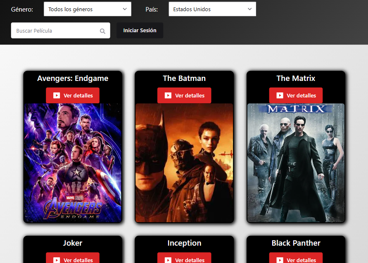Select the Joker card heading
The height and width of the screenshot is (263, 368).
(x=73, y=243)
